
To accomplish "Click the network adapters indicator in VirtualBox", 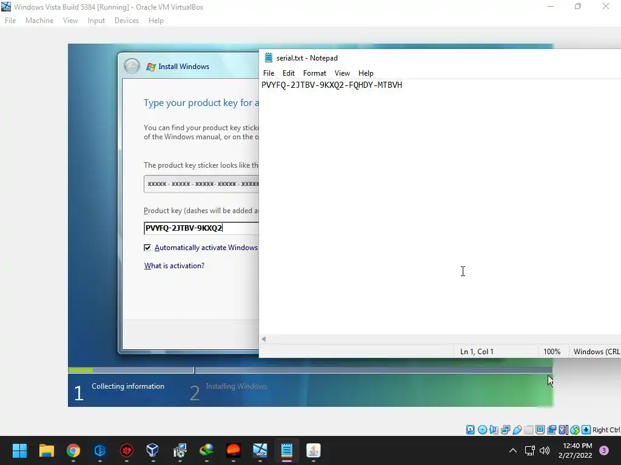I will 505,430.
